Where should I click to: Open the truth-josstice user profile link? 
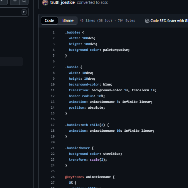pos(62,2)
